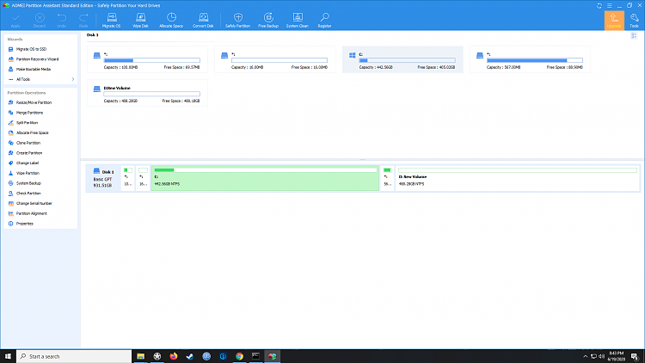Screen dimensions: 645x363
Task: Select small partition right of C: in disk map
Action: pos(388,178)
